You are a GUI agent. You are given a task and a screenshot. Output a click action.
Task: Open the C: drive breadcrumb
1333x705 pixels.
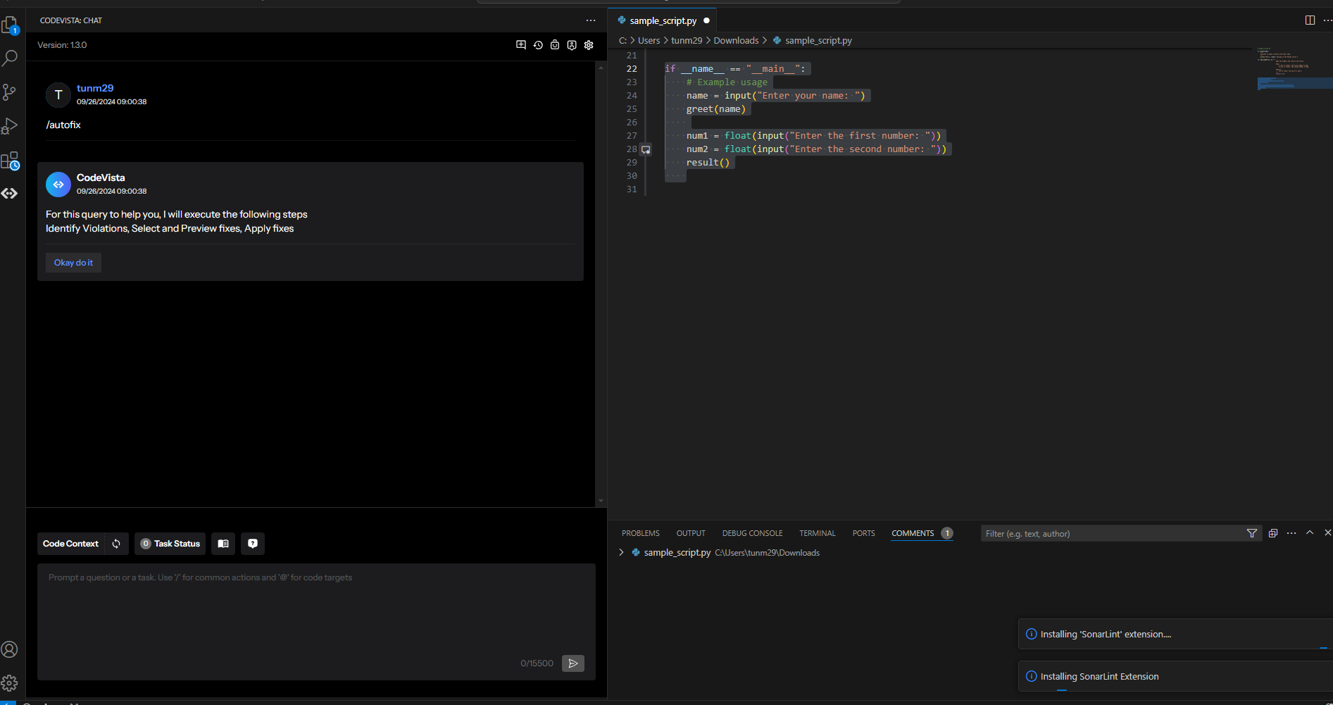pyautogui.click(x=622, y=41)
